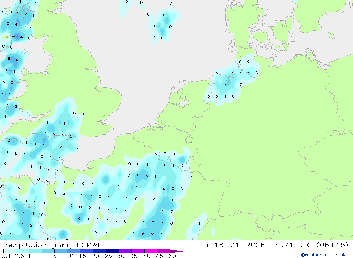Click the '50' legend scale label
The height and width of the screenshot is (258, 353).
point(172,256)
